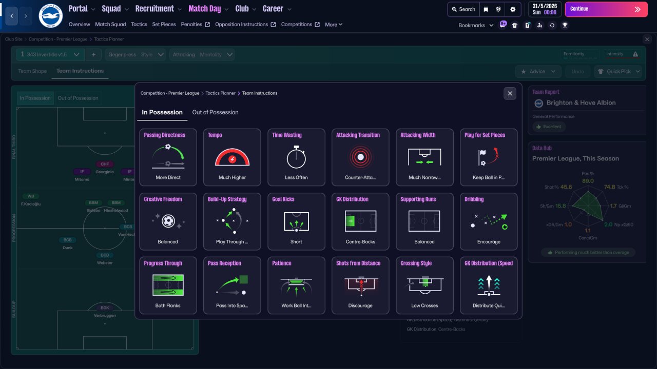Image resolution: width=657 pixels, height=369 pixels.
Task: Navigate forward with the right arrow
Action: click(x=26, y=16)
